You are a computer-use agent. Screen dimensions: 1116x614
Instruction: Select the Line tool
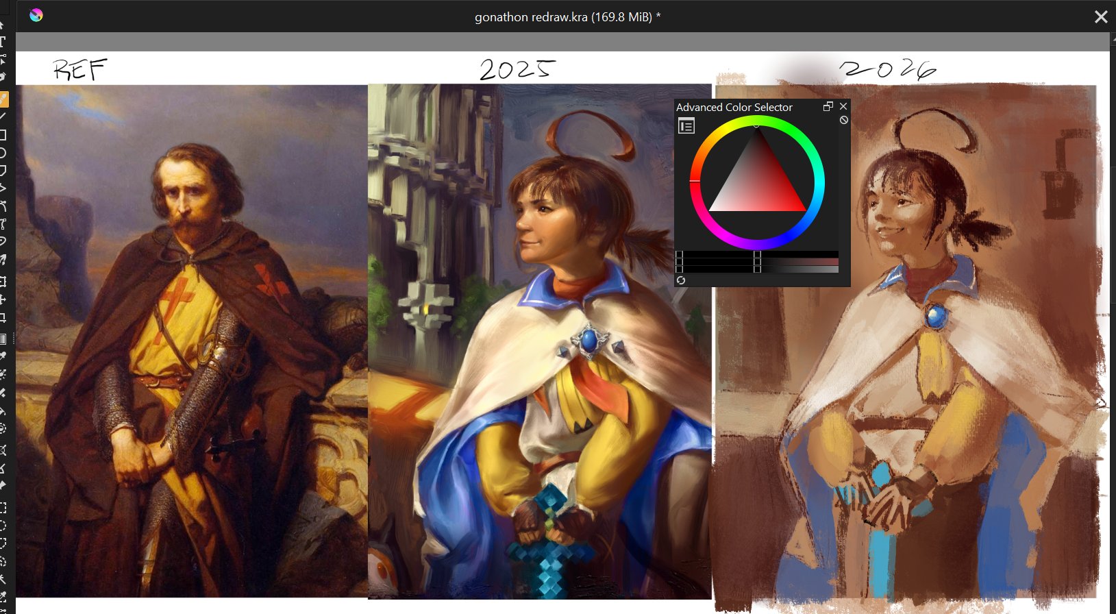coord(3,116)
